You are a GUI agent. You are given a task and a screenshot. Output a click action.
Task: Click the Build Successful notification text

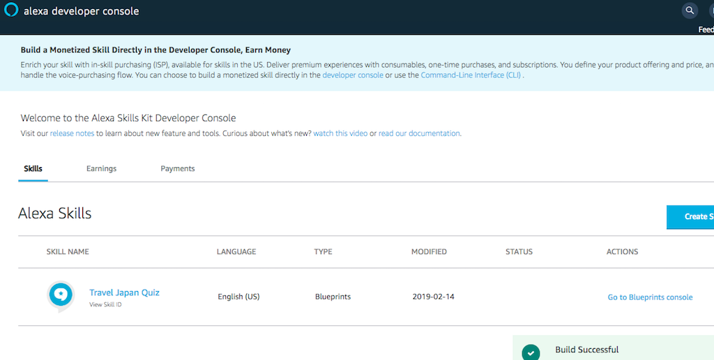pyautogui.click(x=586, y=350)
